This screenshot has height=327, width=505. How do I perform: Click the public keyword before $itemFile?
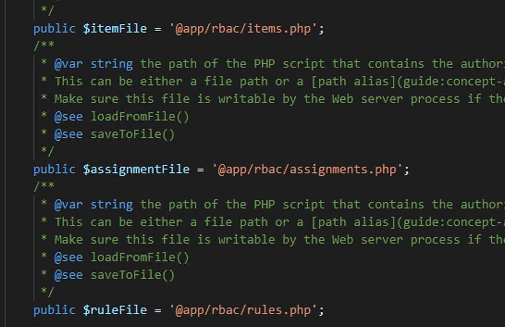pyautogui.click(x=54, y=29)
